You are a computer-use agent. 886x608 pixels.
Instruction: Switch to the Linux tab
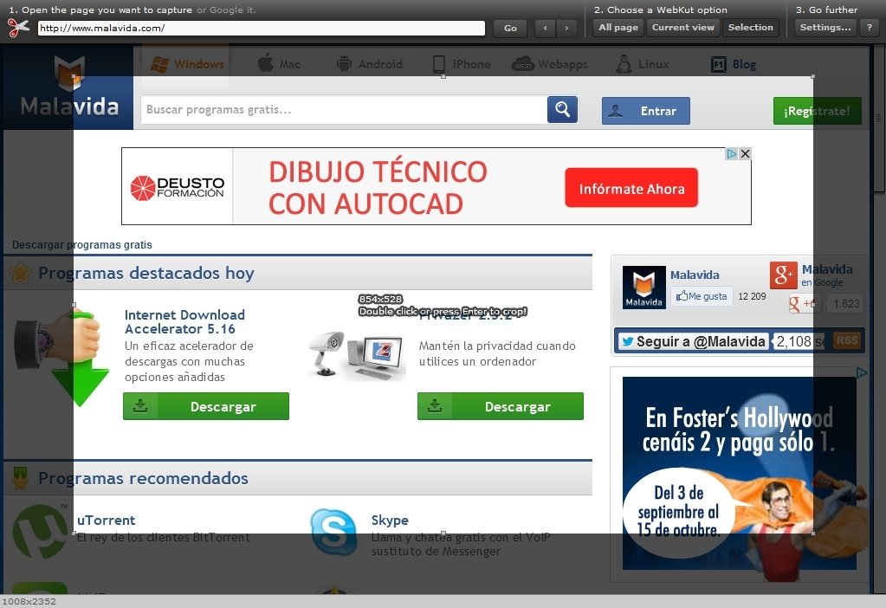pyautogui.click(x=643, y=64)
